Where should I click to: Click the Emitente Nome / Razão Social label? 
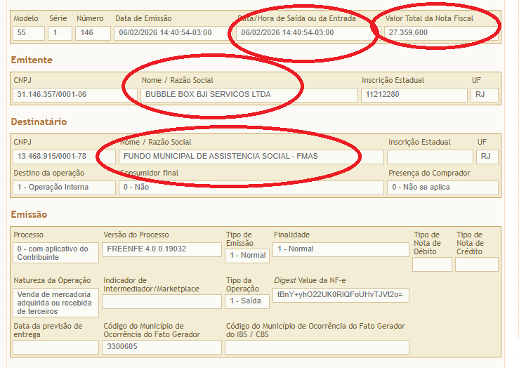(x=178, y=81)
